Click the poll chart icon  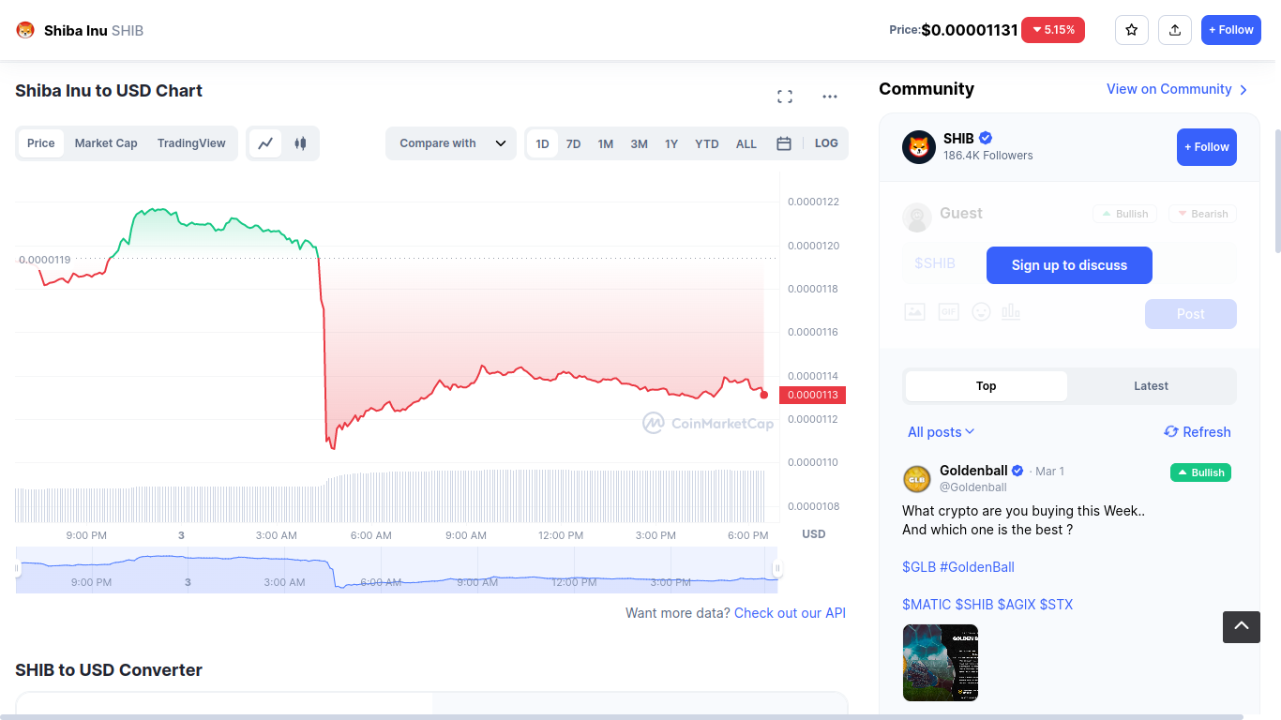coord(1011,311)
